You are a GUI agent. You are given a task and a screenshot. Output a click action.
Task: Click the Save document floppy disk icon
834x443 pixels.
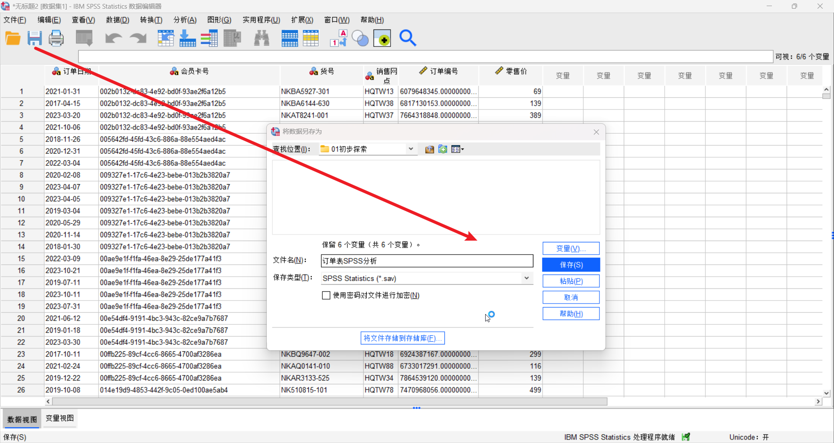pyautogui.click(x=35, y=38)
